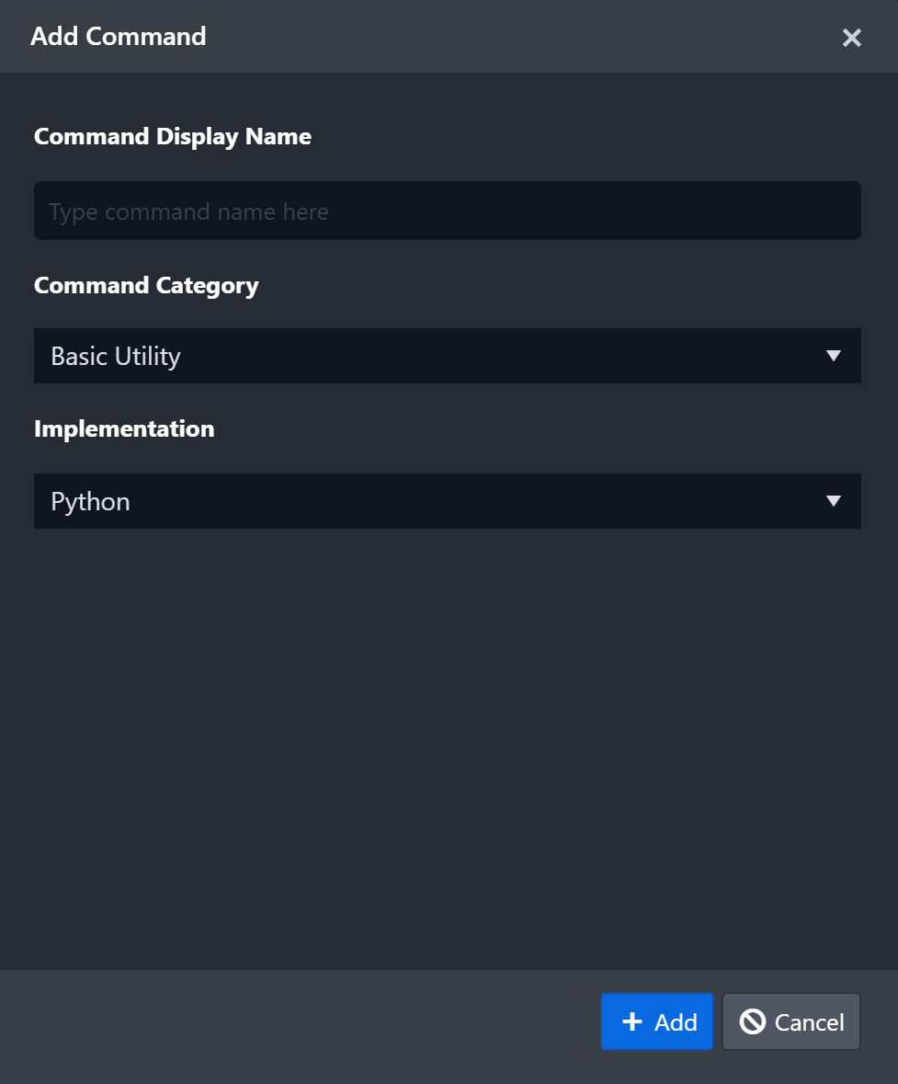Click the triangle arrow next to Python
Screen dimensions: 898x1084
[x=834, y=501]
